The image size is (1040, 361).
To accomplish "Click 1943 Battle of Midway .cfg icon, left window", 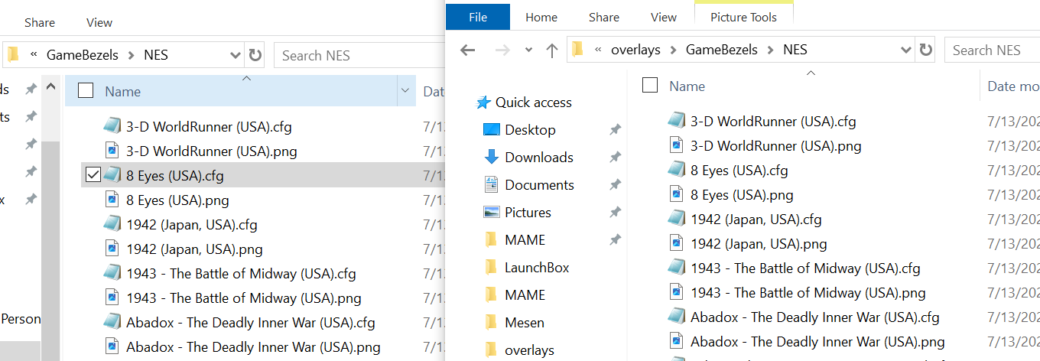I will 112,273.
